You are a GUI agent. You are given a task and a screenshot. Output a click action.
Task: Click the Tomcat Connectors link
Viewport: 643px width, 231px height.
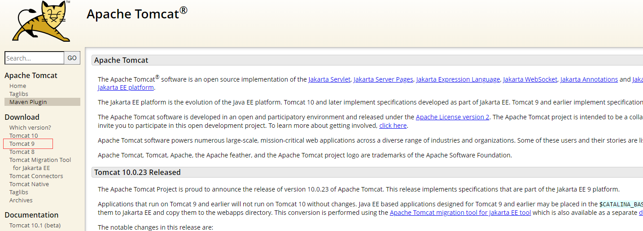(x=36, y=176)
